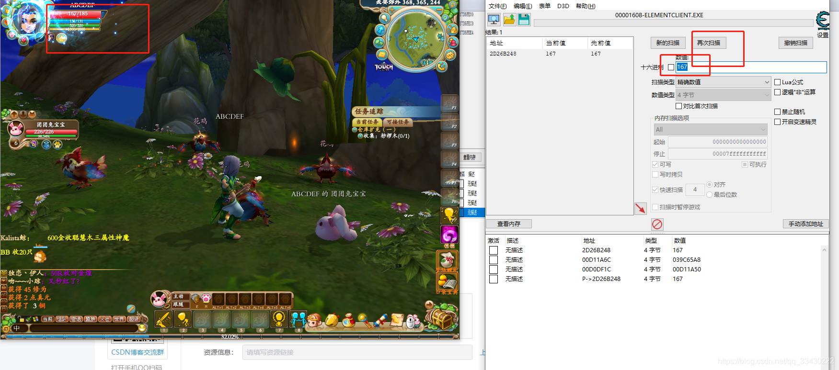This screenshot has height=370, width=839.
Task: Switch to the 可接任务 quest tab
Action: 398,122
